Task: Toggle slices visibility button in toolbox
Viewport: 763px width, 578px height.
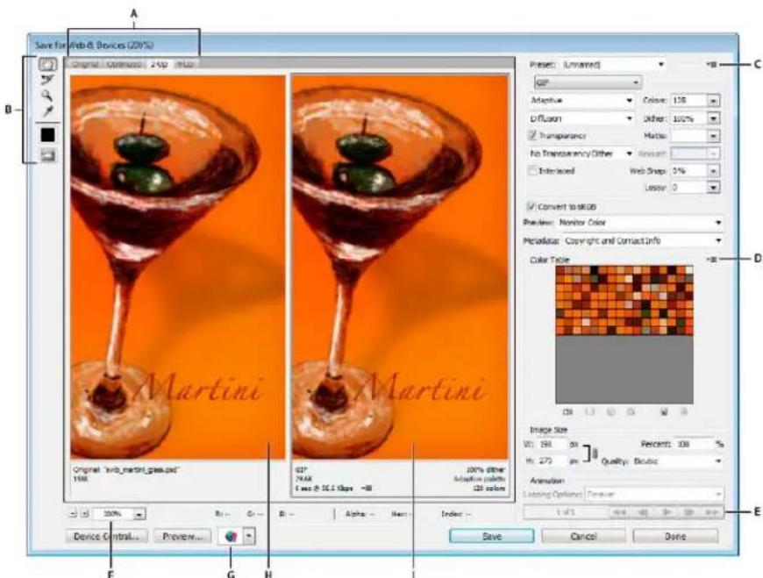Action: (47, 155)
